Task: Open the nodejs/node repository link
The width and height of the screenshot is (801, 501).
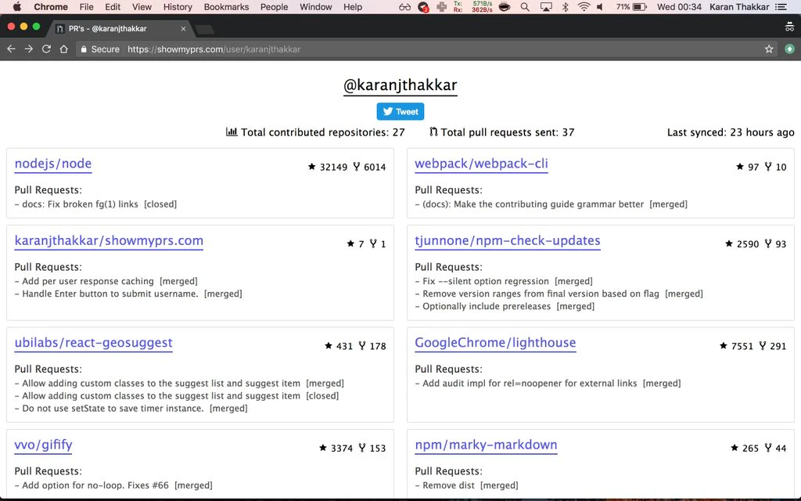Action: pyautogui.click(x=53, y=164)
